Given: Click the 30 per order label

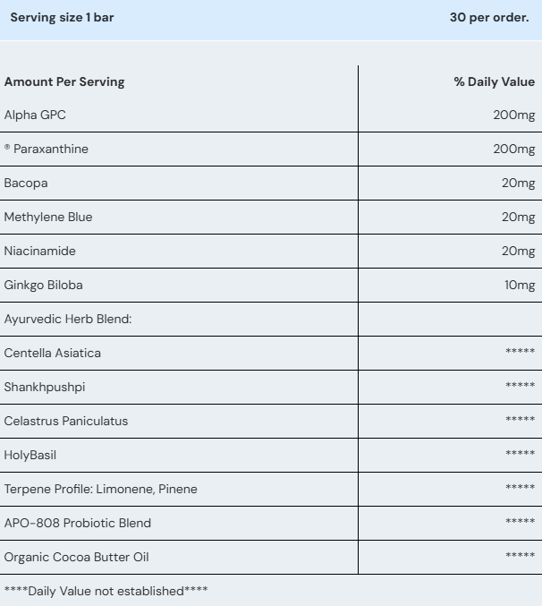Looking at the screenshot, I should click(x=489, y=18).
